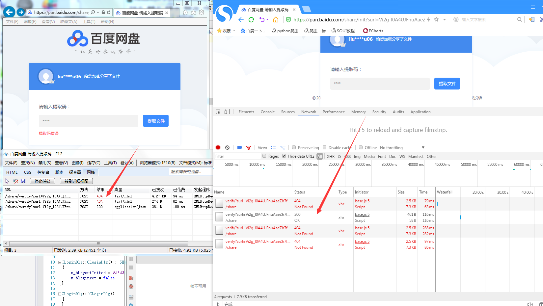The width and height of the screenshot is (543, 306).
Task: Select the 200 application/json row in IE F12
Action: [x=108, y=207]
